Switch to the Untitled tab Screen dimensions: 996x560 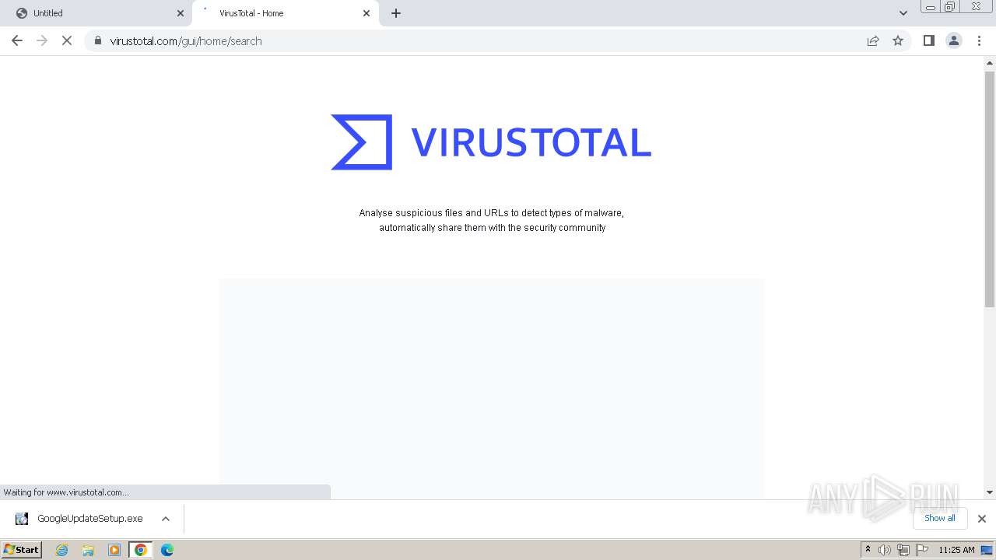coord(97,13)
